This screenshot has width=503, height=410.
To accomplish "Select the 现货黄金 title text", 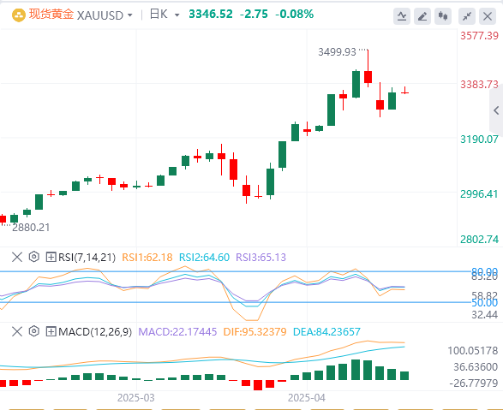I will 51,15.
